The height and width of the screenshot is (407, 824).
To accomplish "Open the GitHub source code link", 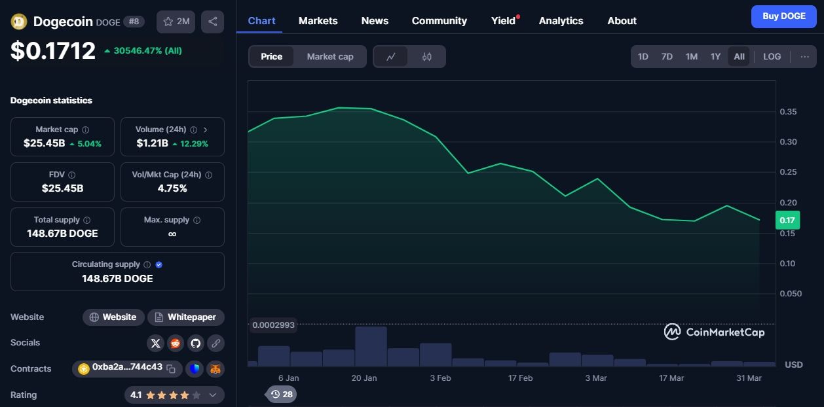I will click(195, 343).
